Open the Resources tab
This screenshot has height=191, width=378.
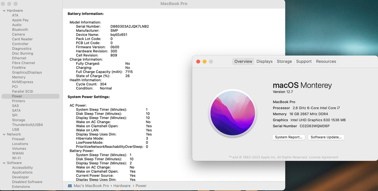[x=326, y=61]
